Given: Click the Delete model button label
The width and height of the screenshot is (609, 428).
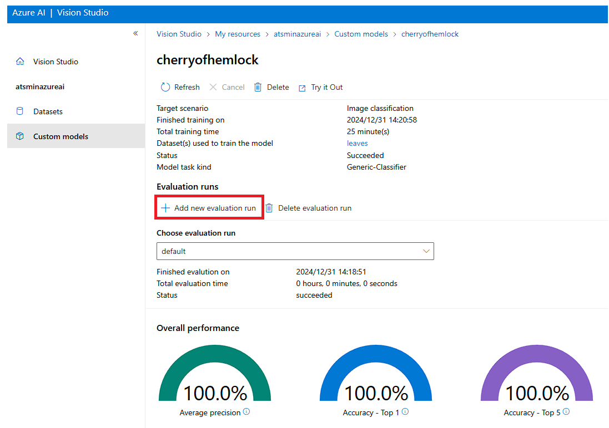Looking at the screenshot, I should 278,87.
